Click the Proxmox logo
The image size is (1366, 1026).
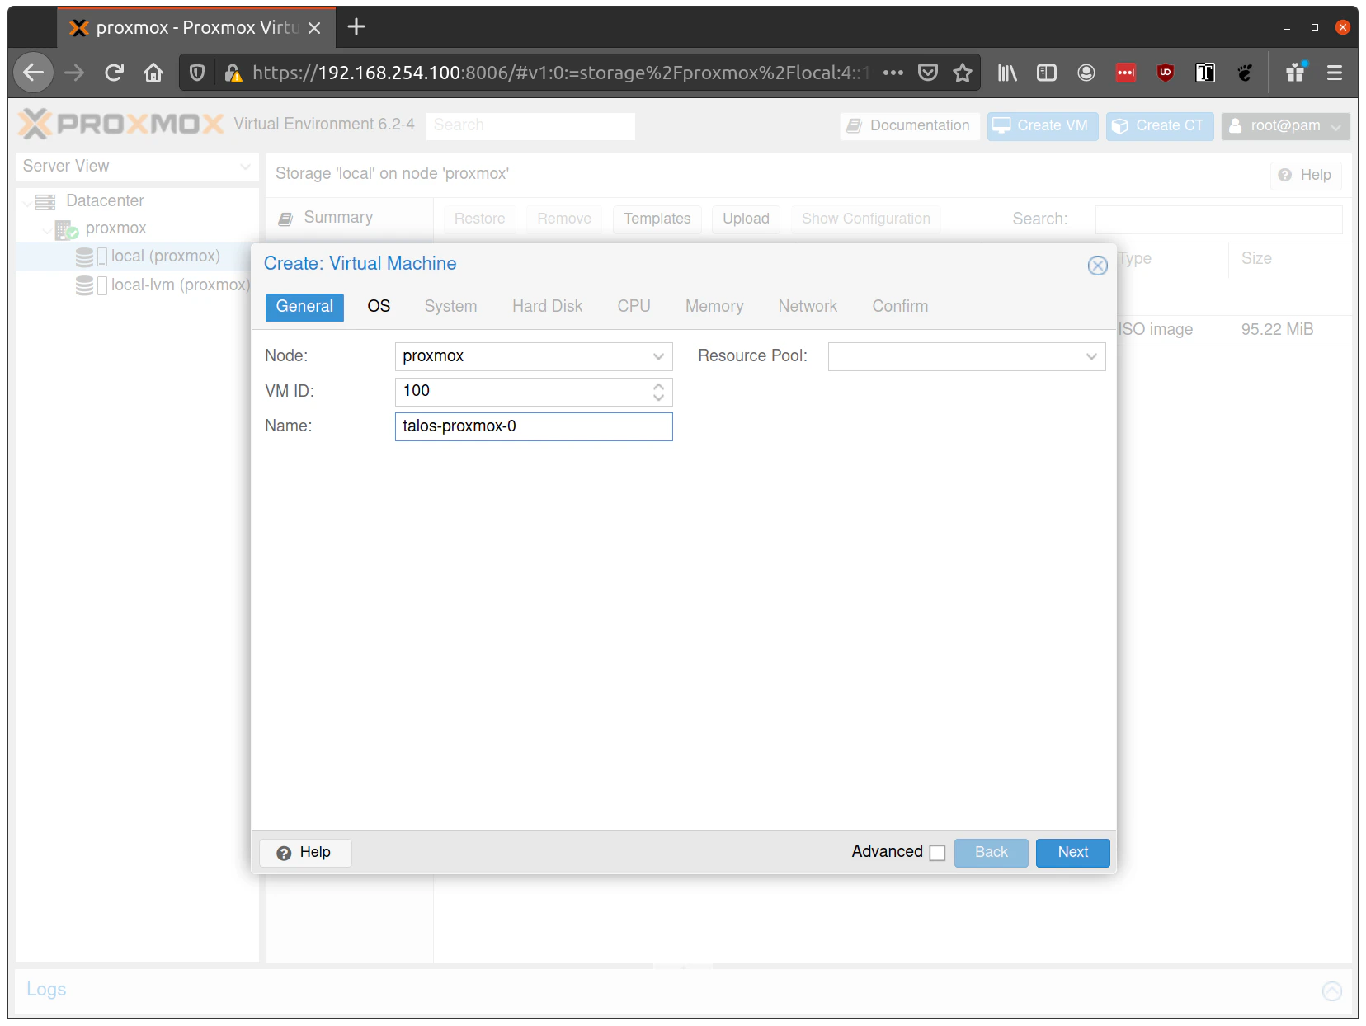(121, 125)
